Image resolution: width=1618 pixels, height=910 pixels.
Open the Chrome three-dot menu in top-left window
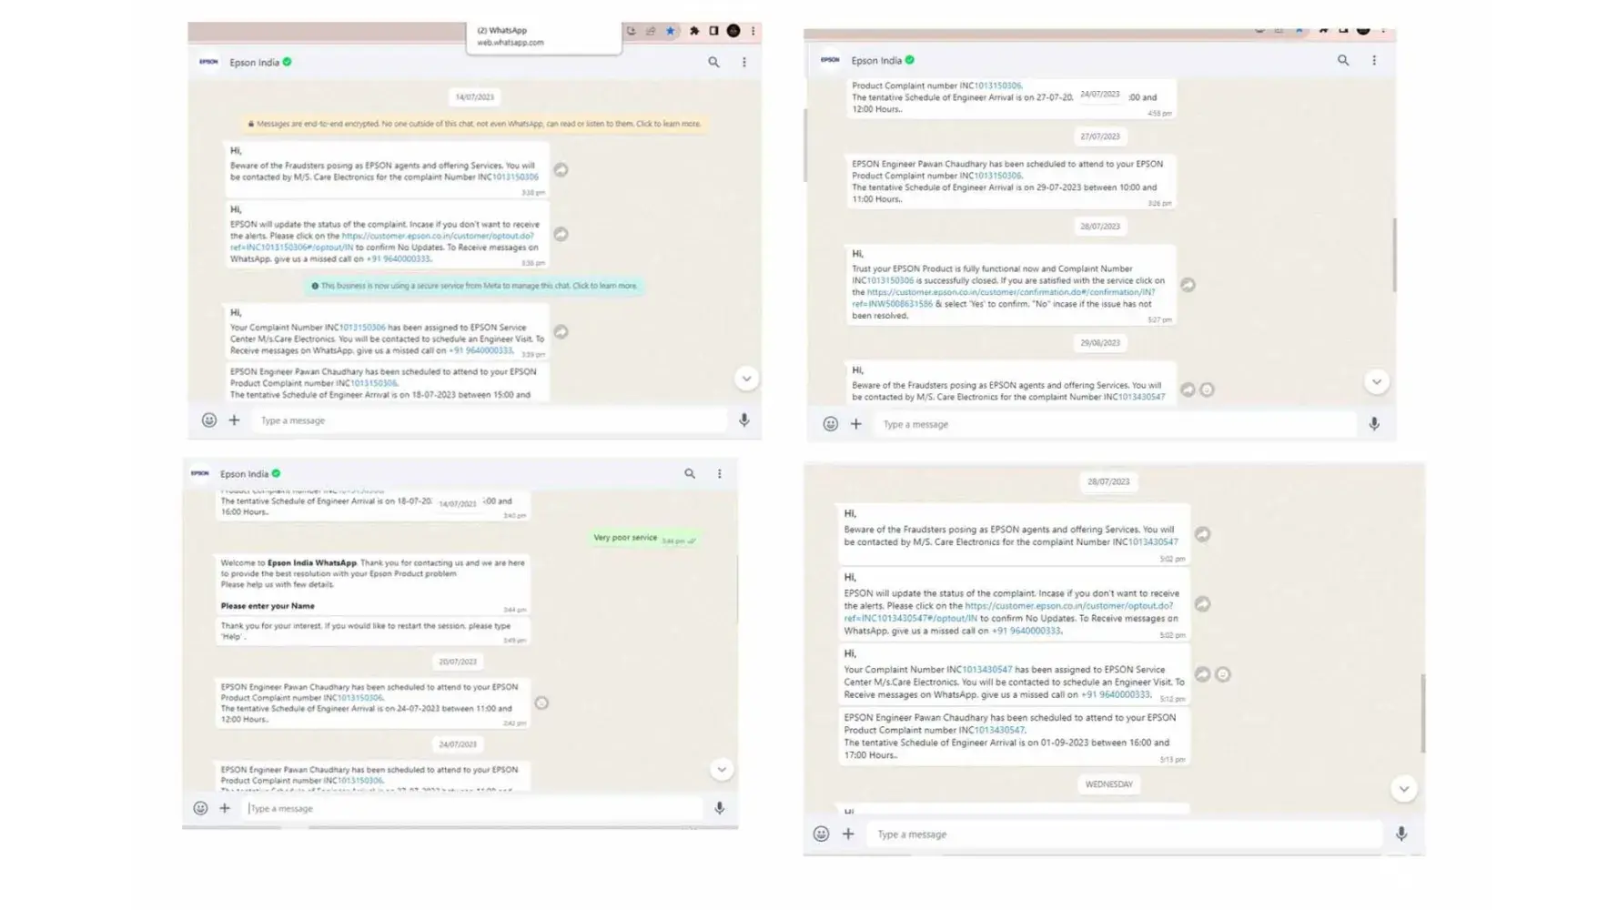[x=753, y=31]
